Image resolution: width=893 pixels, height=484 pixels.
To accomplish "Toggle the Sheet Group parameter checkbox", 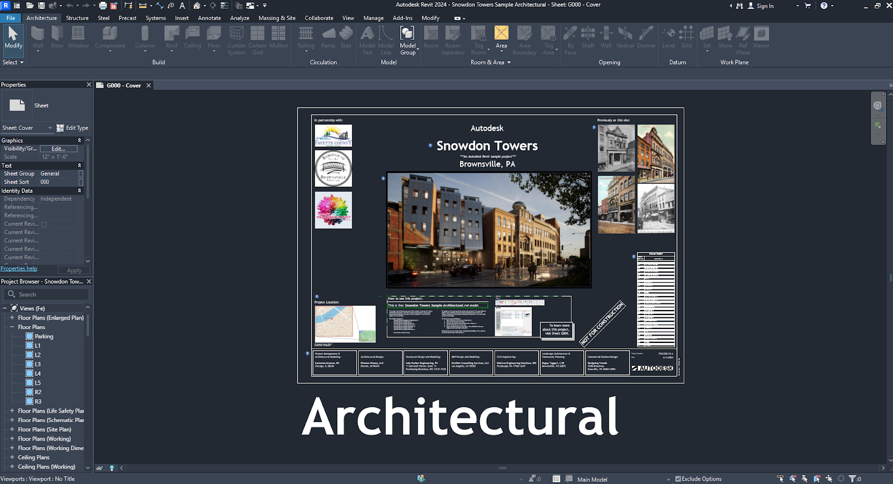I will coord(81,173).
